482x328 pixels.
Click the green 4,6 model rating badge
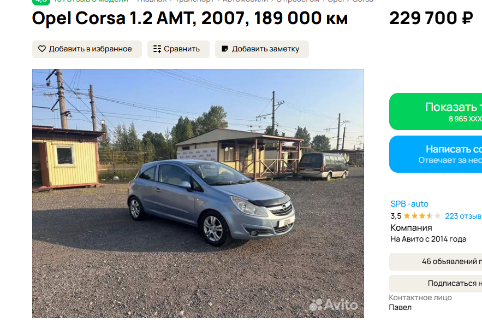[41, 1]
